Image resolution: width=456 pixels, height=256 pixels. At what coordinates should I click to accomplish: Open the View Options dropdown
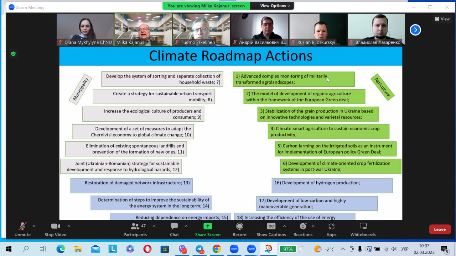275,6
